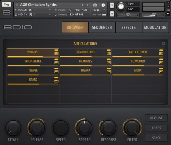Go to next instrument arrow

click(87, 5)
